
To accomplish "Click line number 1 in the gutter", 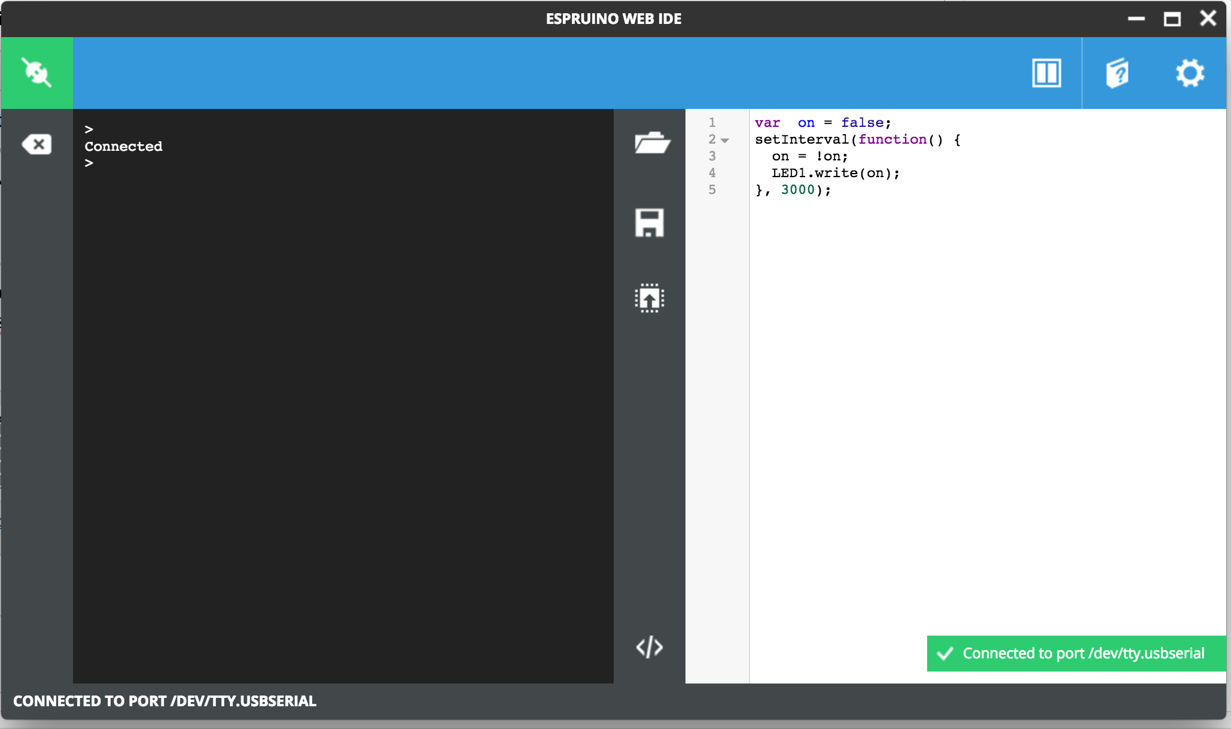I will [712, 123].
